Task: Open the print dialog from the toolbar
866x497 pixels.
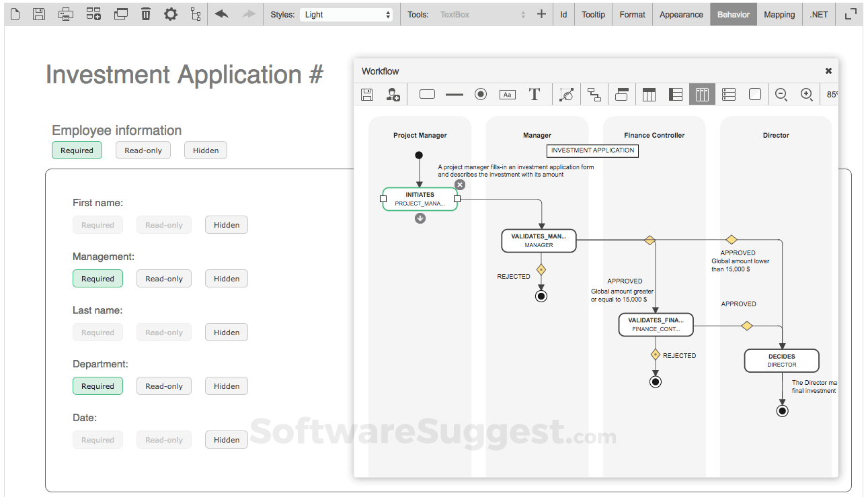Action: (65, 13)
